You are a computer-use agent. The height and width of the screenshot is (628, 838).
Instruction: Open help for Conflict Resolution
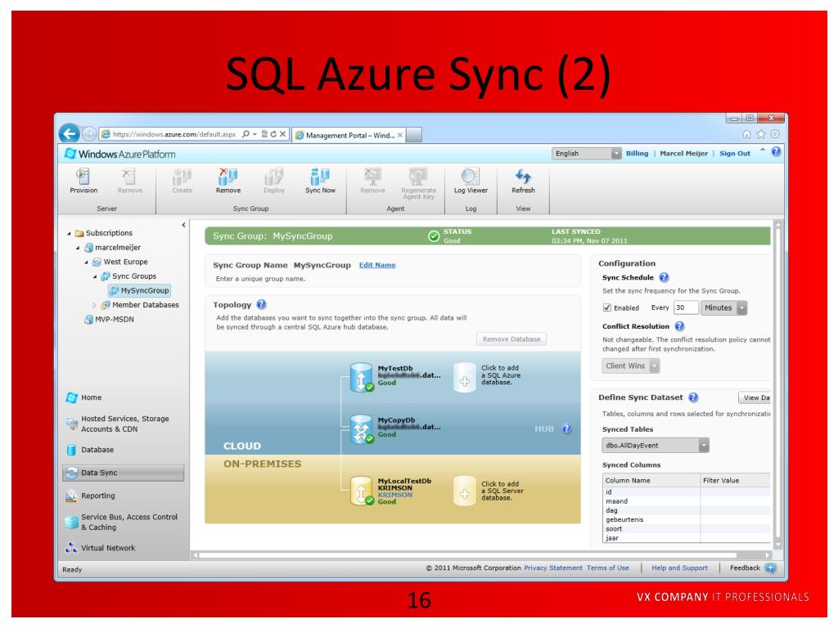point(679,325)
